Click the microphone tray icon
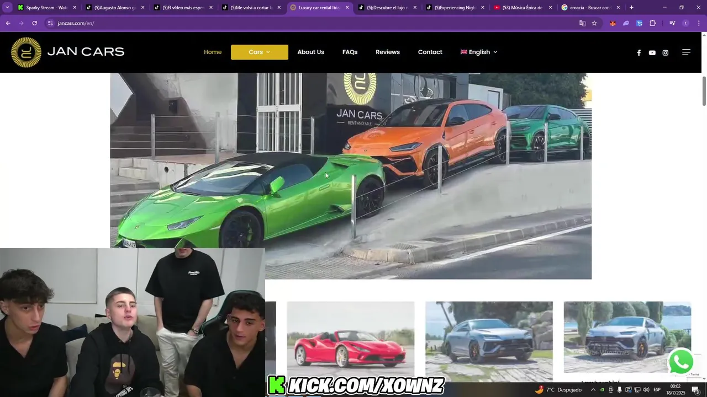Screen dimensions: 707x397 click(x=620, y=390)
